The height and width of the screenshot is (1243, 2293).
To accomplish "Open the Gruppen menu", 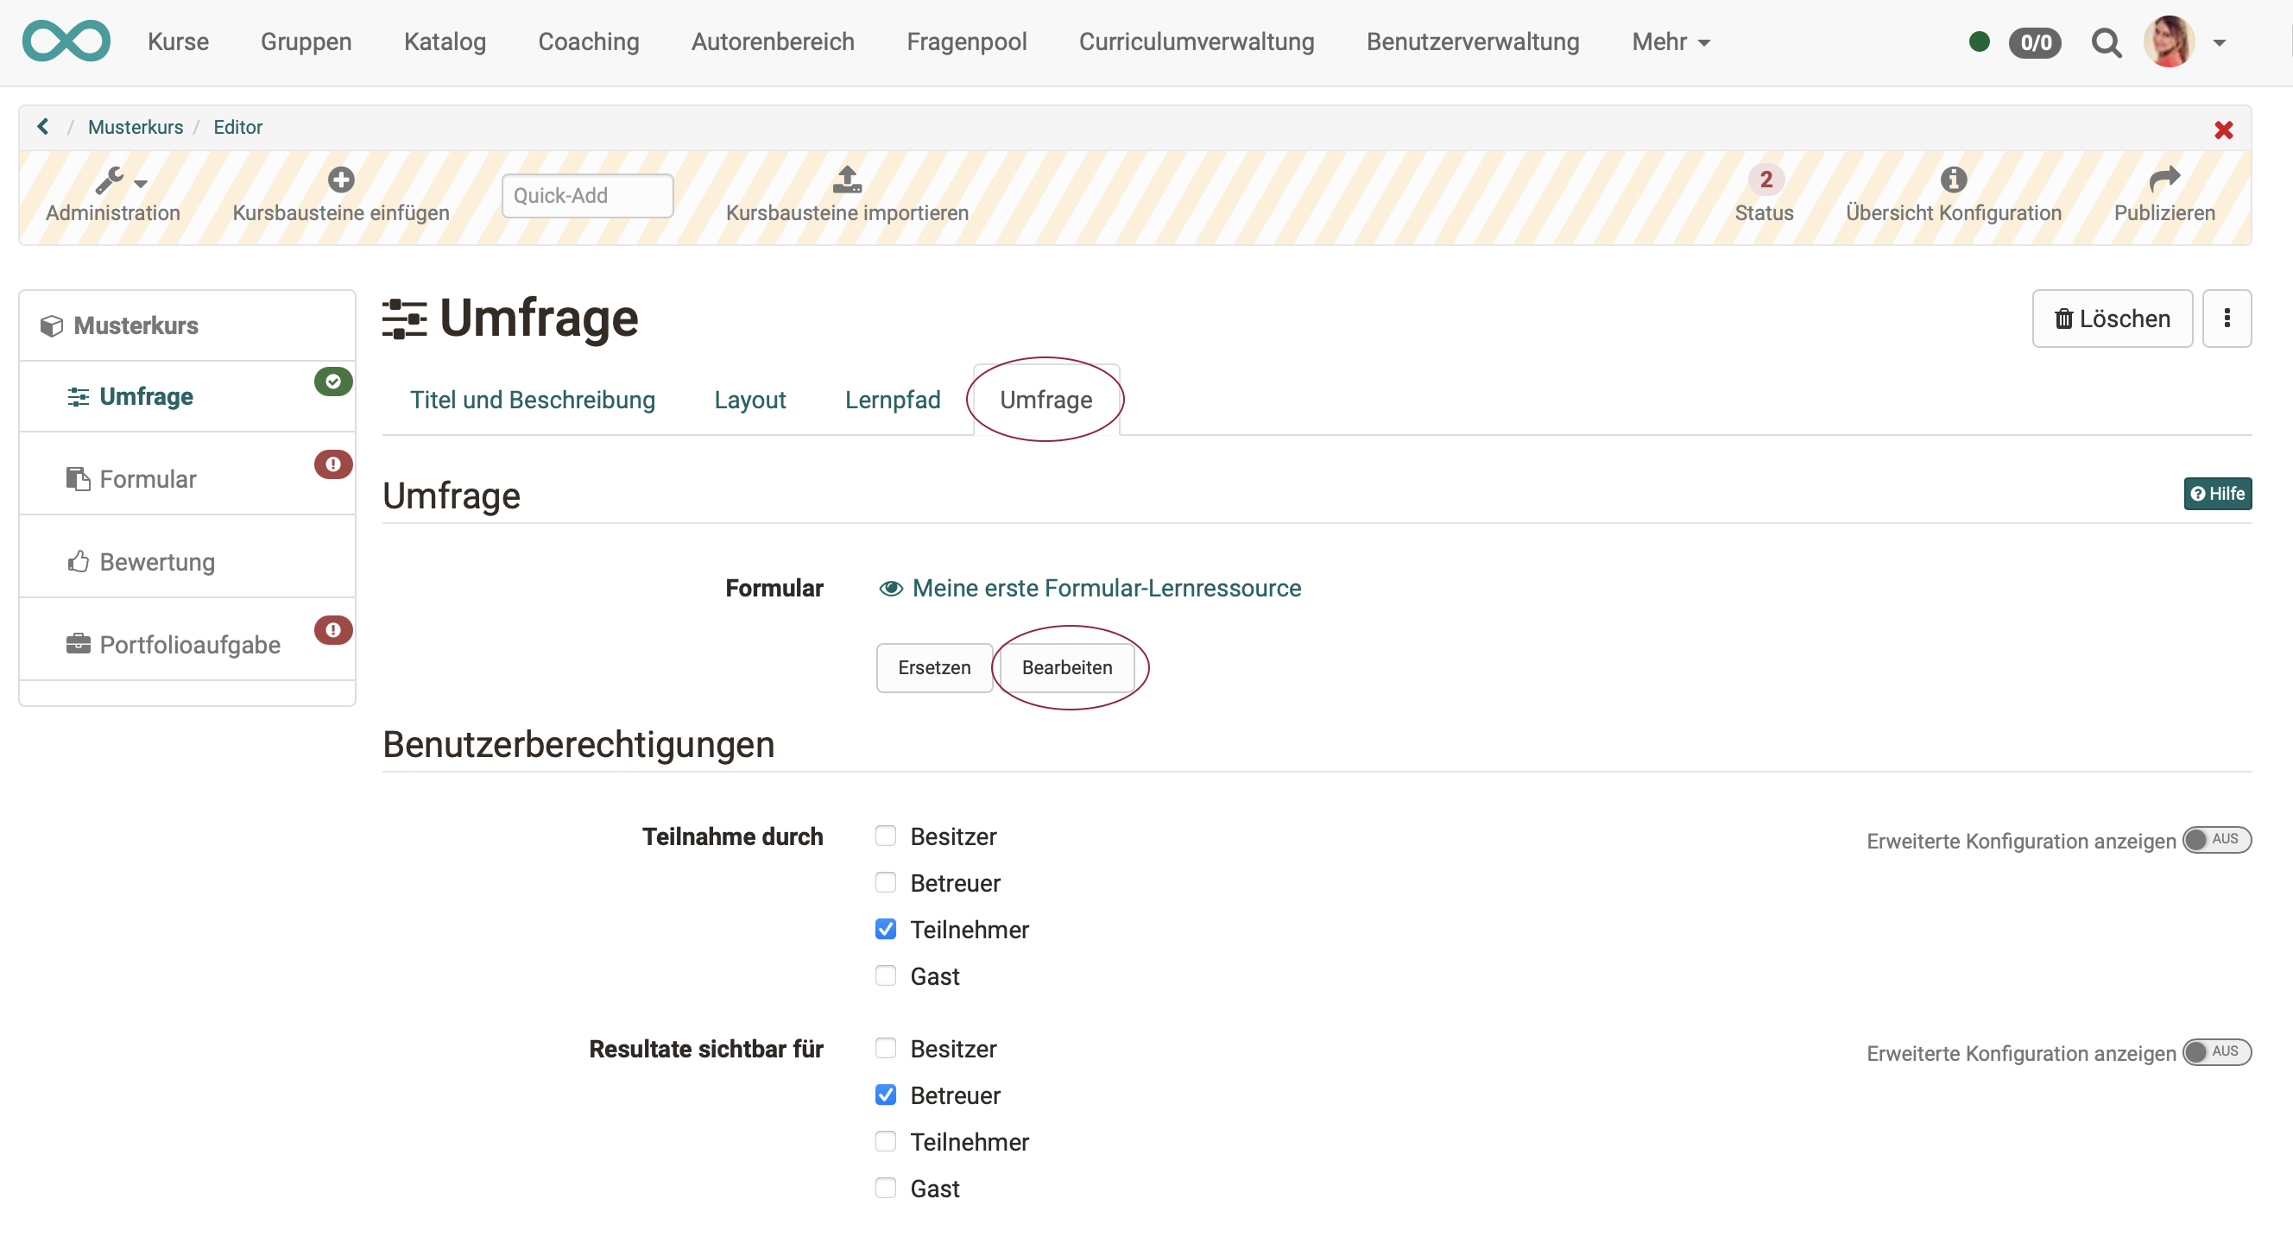I will pyautogui.click(x=306, y=41).
